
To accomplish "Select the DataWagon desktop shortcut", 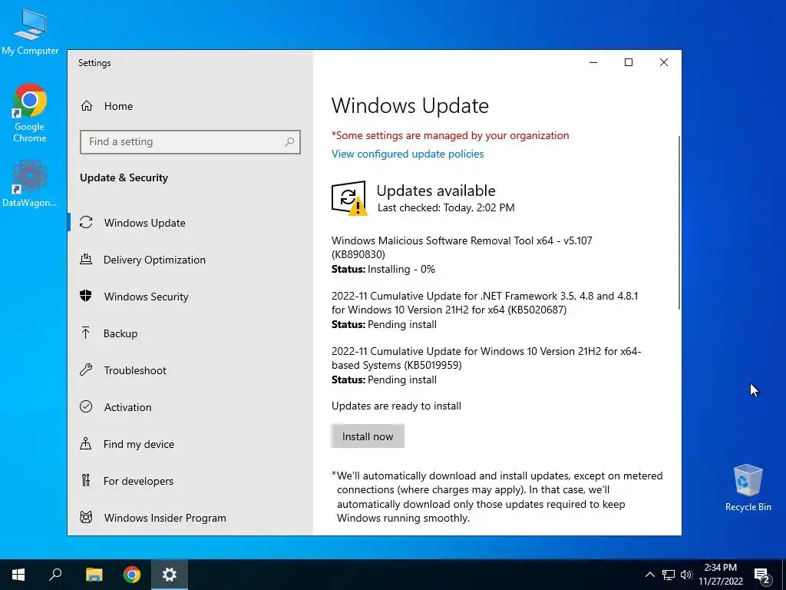I will (x=30, y=183).
